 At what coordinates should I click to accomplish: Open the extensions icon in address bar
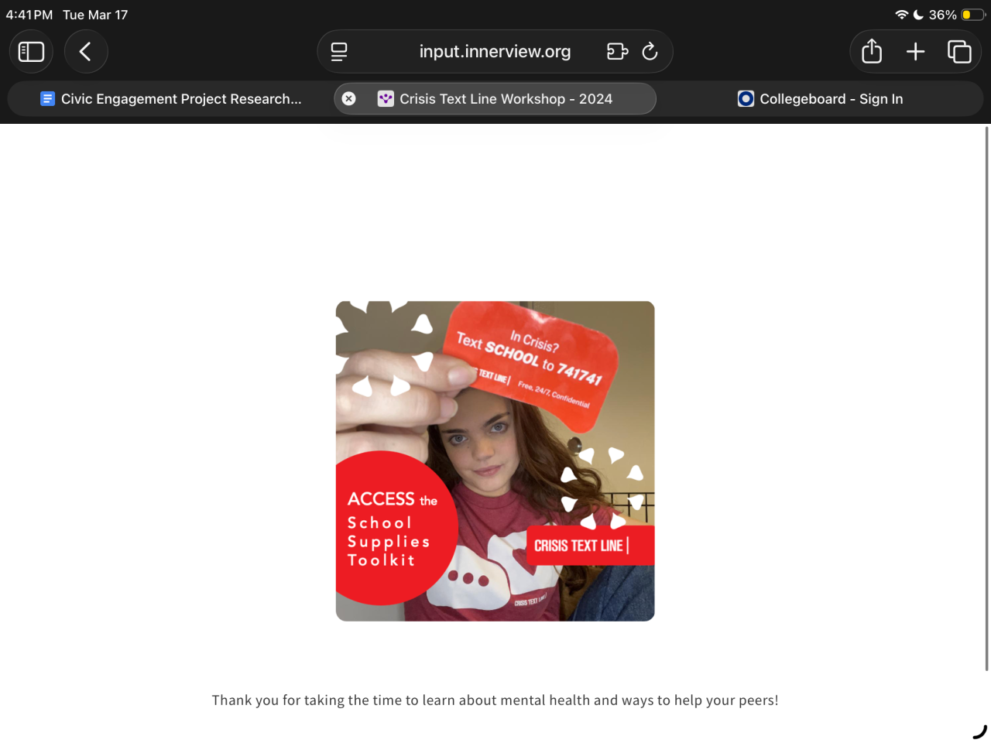[x=617, y=52]
